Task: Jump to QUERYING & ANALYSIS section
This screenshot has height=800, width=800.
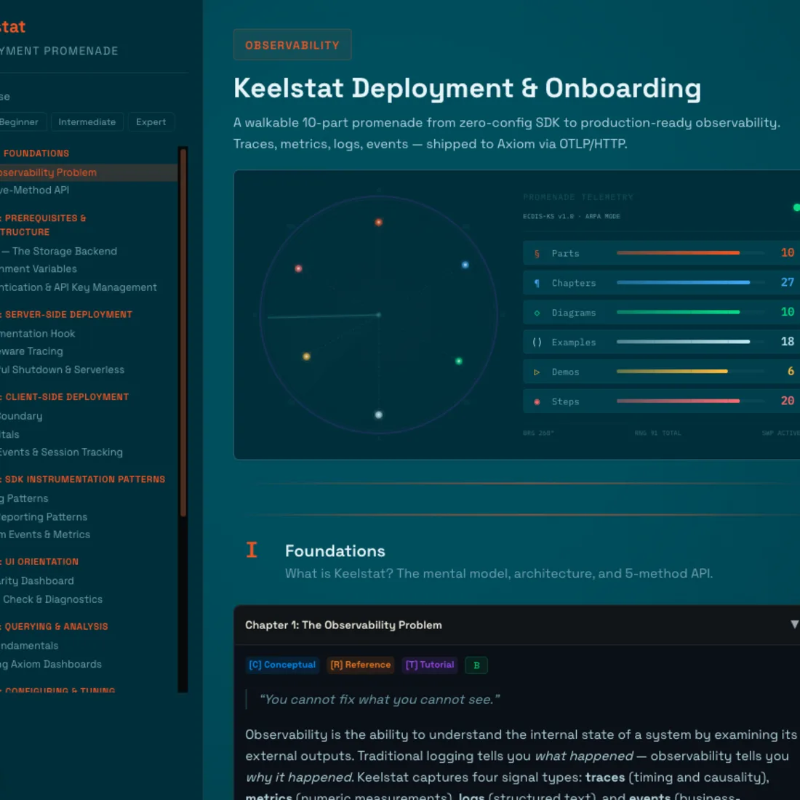Action: click(x=54, y=626)
